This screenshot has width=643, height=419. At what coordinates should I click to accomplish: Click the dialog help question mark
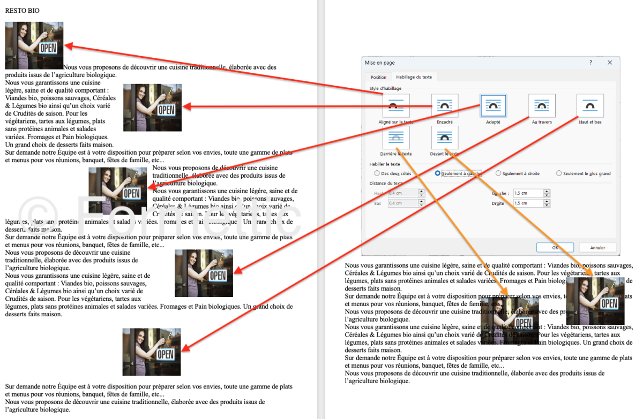click(x=591, y=63)
